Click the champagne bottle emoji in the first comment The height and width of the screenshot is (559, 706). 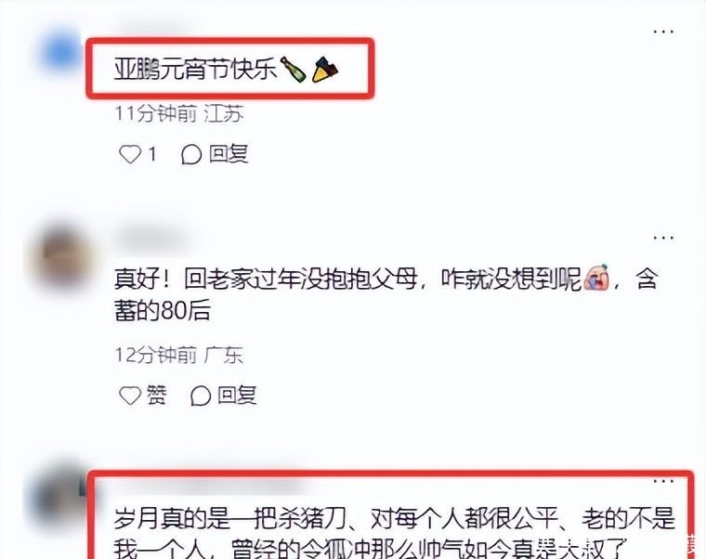[294, 70]
